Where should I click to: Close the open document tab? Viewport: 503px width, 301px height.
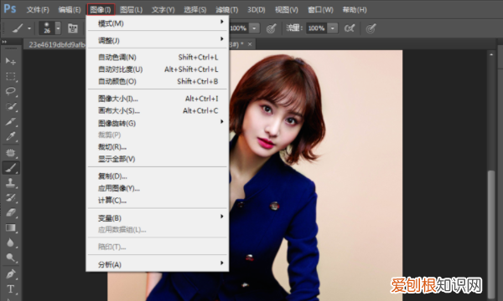click(250, 44)
